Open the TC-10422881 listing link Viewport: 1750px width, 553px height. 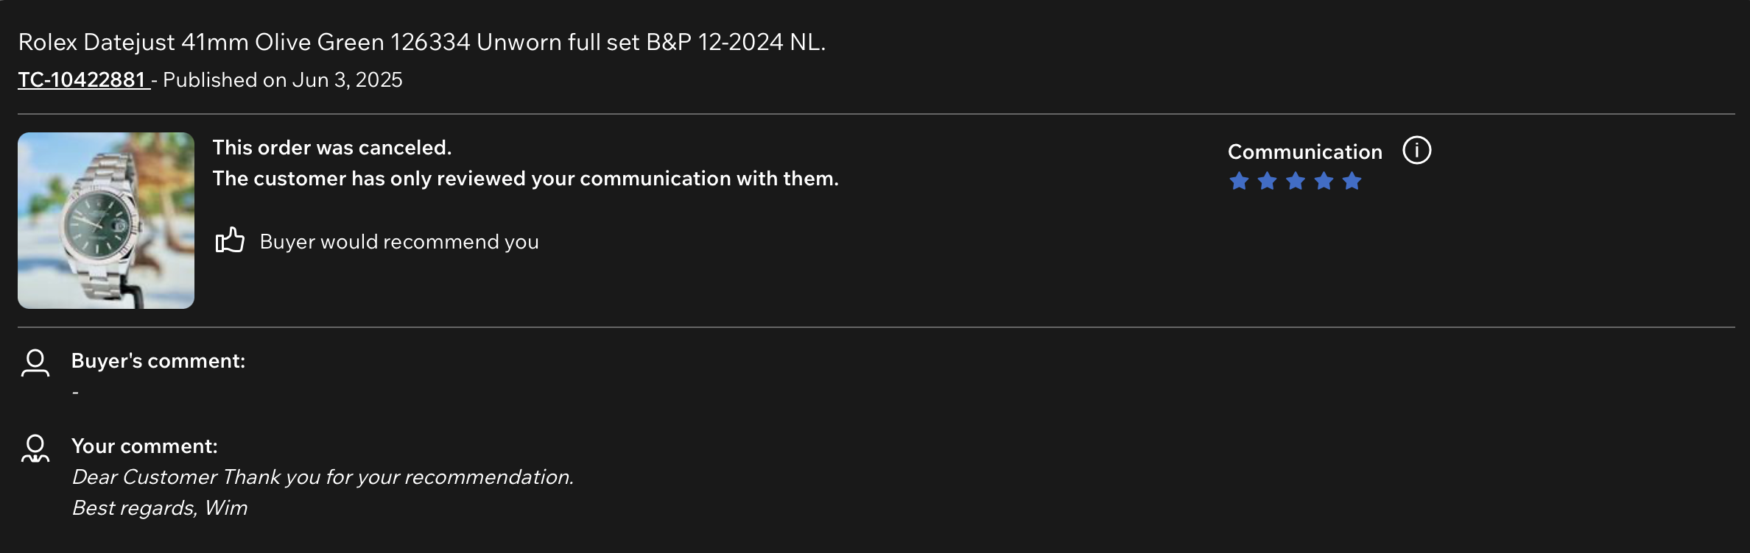(x=82, y=80)
